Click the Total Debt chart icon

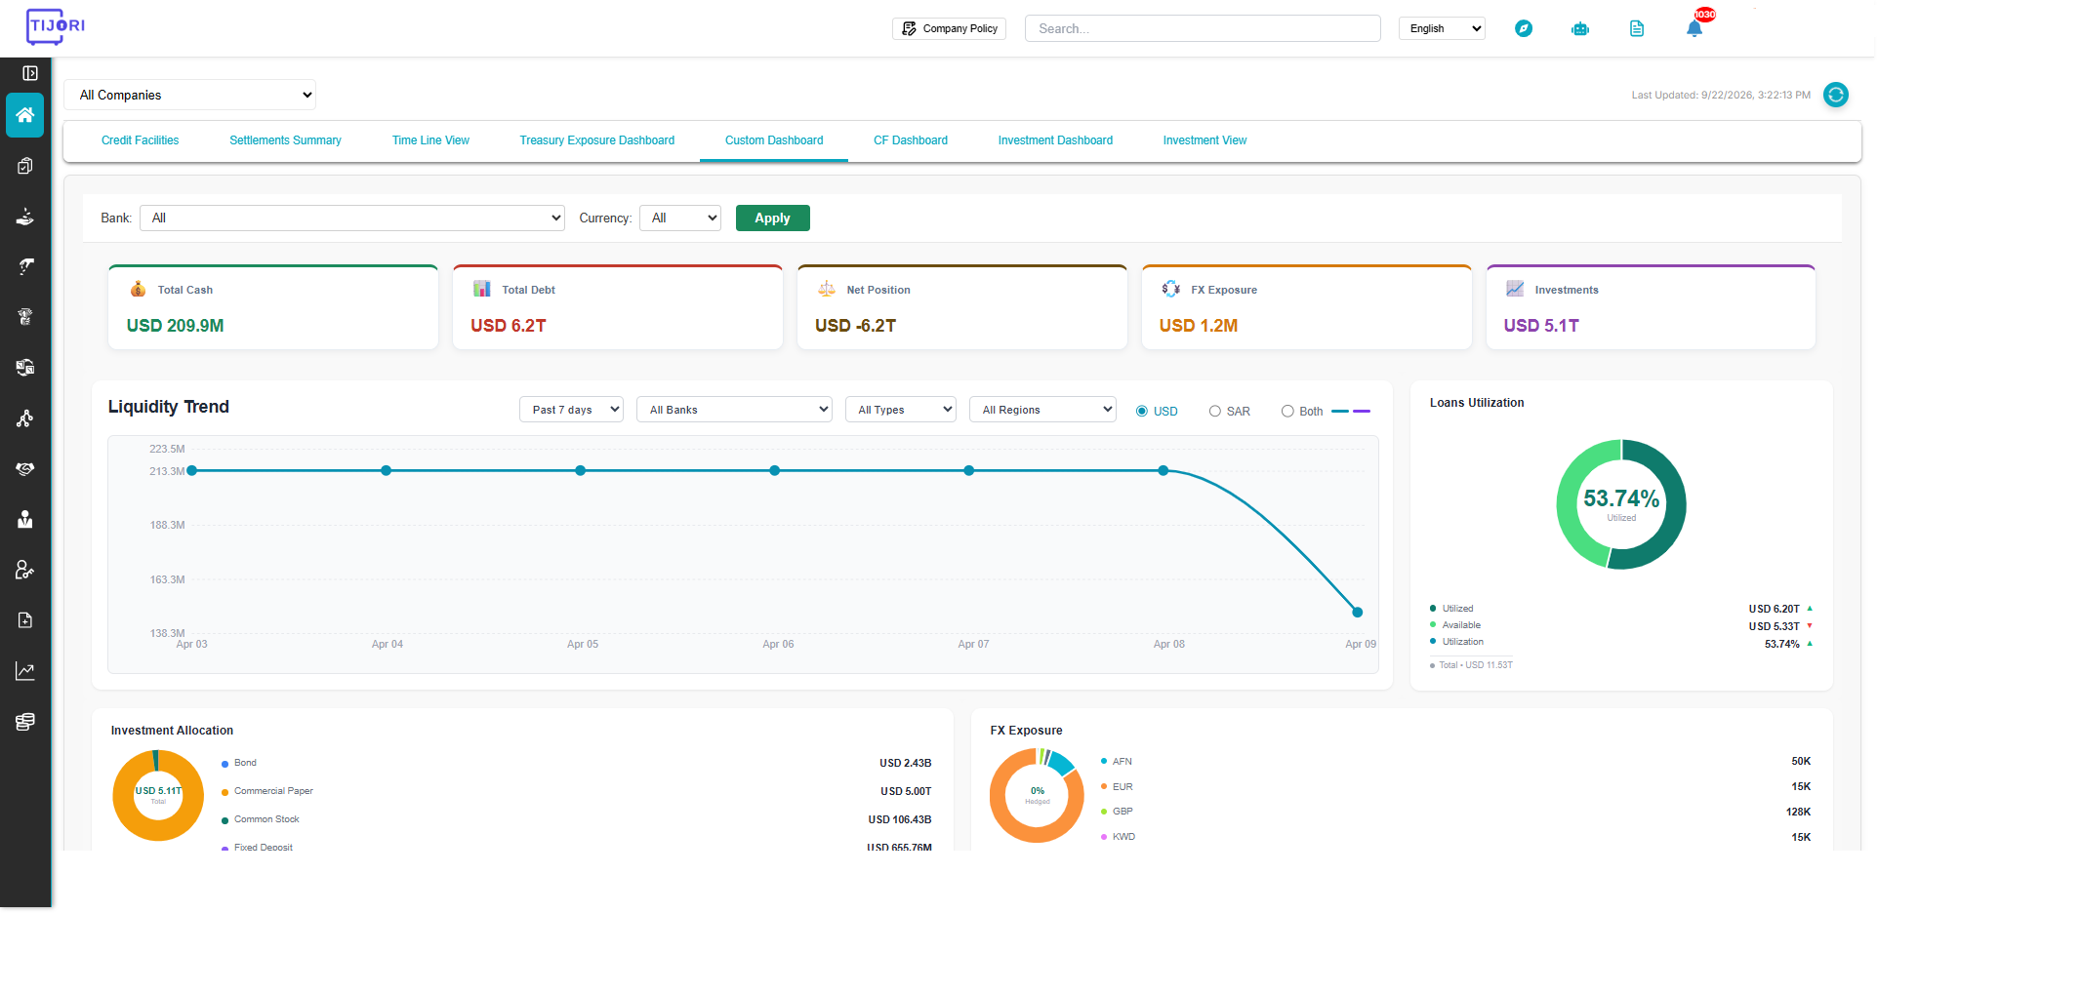[x=482, y=289]
